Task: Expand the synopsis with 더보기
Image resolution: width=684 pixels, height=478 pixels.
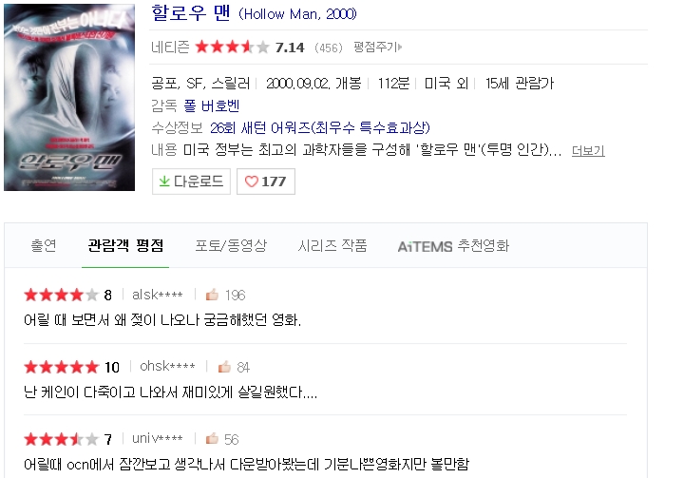Action: [x=588, y=151]
